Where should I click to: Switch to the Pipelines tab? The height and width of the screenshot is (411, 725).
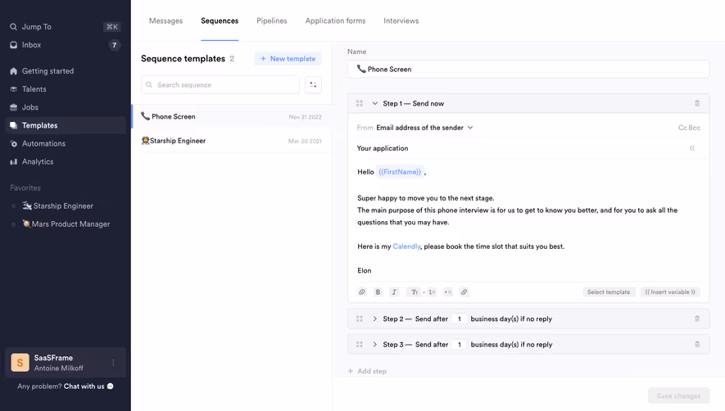click(272, 20)
